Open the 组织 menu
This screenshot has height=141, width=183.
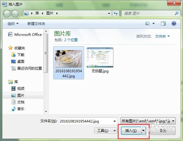click(13, 24)
